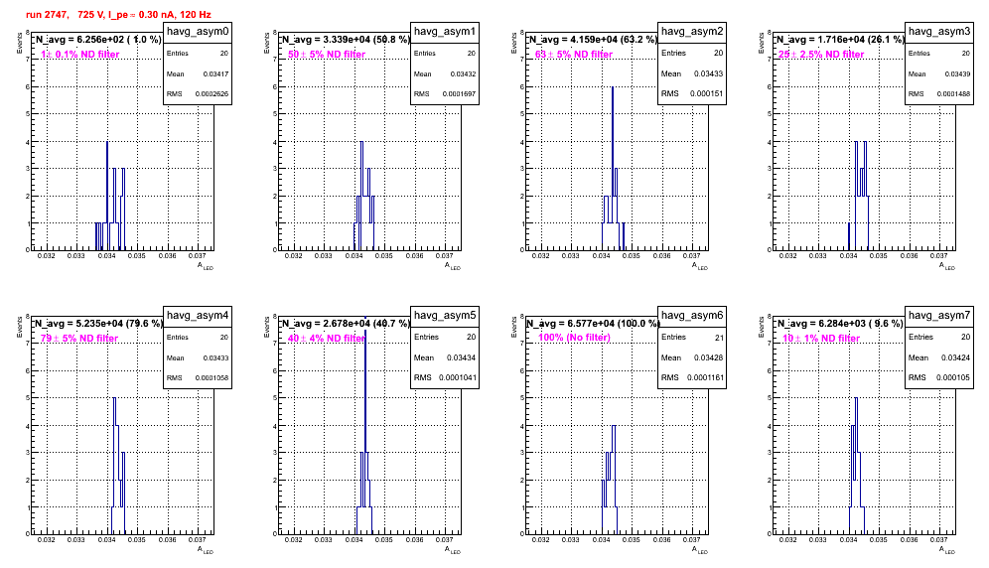Click the histogram bars in havg_asym6 plot

(610, 480)
